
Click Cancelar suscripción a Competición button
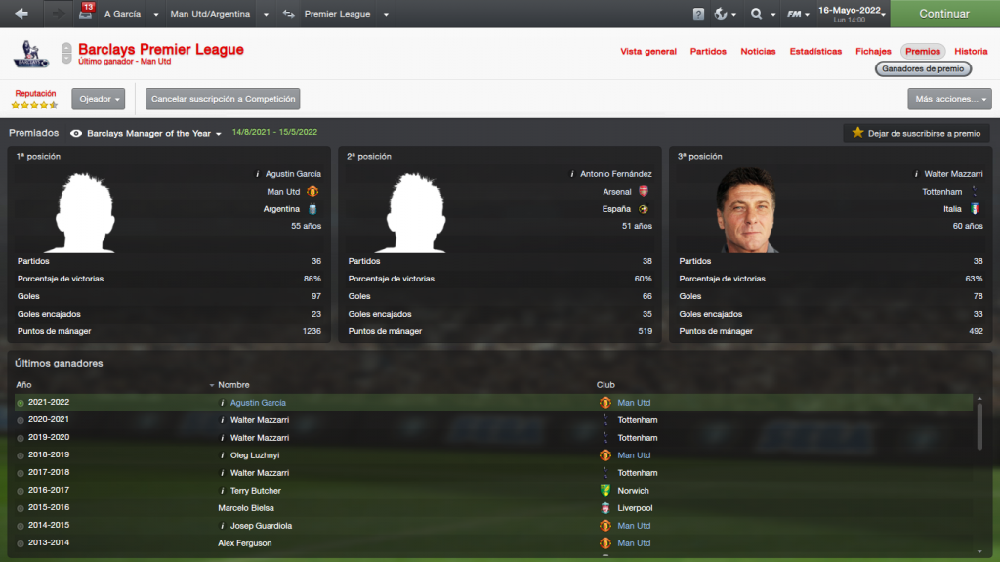[223, 99]
